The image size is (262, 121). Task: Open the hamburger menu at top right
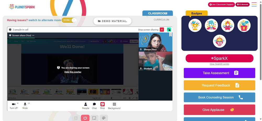tap(254, 4)
